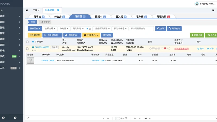The image size is (217, 122).
Task: Open the 100 rows-per-page dropdown
Action: pyautogui.click(x=147, y=118)
